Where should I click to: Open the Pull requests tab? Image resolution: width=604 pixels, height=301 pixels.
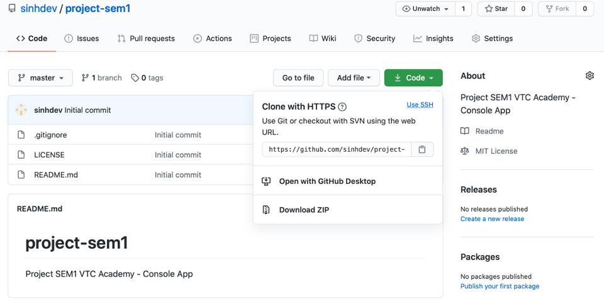146,38
